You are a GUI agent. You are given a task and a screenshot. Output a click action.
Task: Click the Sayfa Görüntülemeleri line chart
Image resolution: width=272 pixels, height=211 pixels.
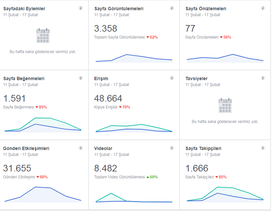coord(134,58)
